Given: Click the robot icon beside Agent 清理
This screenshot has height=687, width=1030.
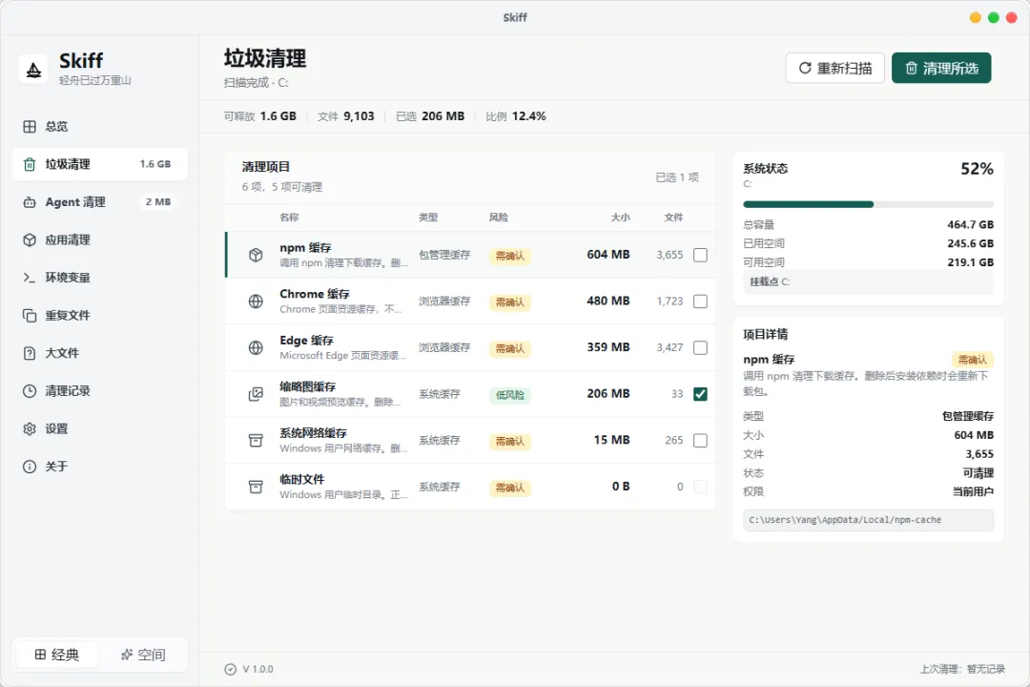Looking at the screenshot, I should [x=30, y=202].
